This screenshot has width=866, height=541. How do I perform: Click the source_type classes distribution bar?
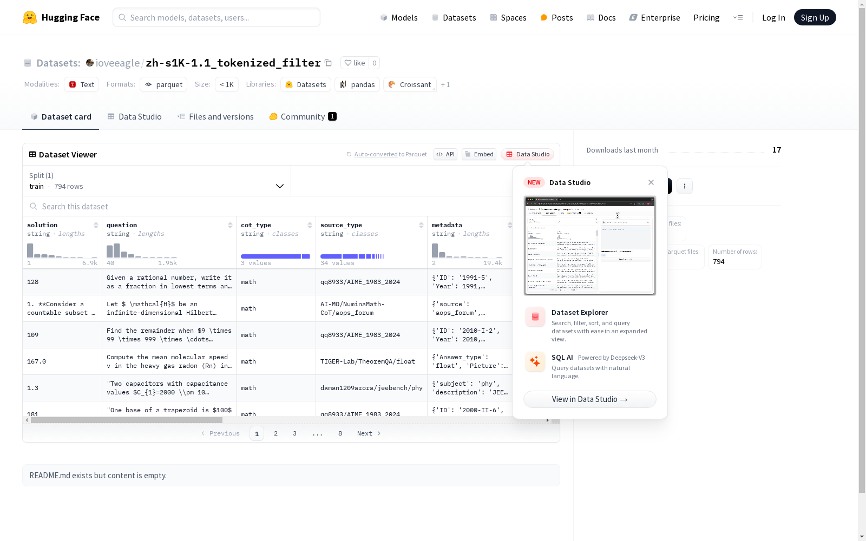[352, 256]
